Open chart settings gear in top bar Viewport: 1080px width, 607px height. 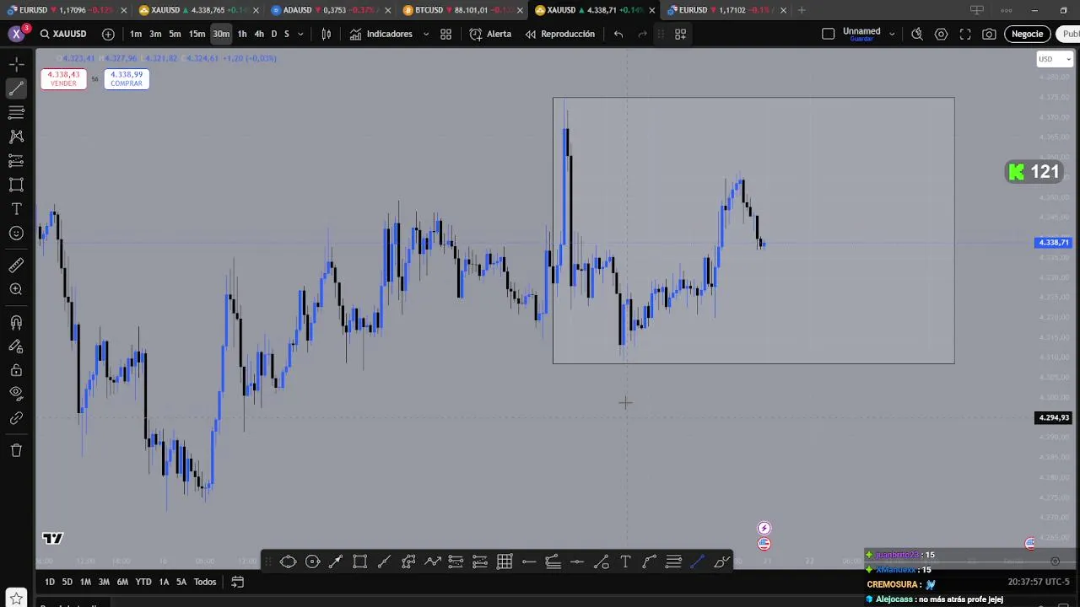(941, 34)
